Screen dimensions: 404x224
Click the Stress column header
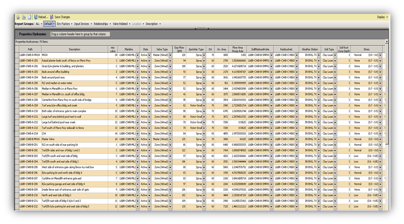click(x=366, y=49)
